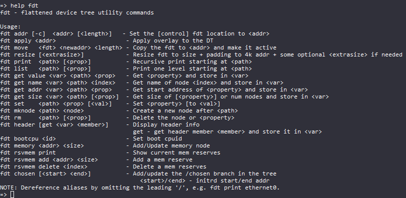The image size is (406, 198).
Task: Click the 'fdt rsvmem delete <index>' entry
Action: [103, 166]
